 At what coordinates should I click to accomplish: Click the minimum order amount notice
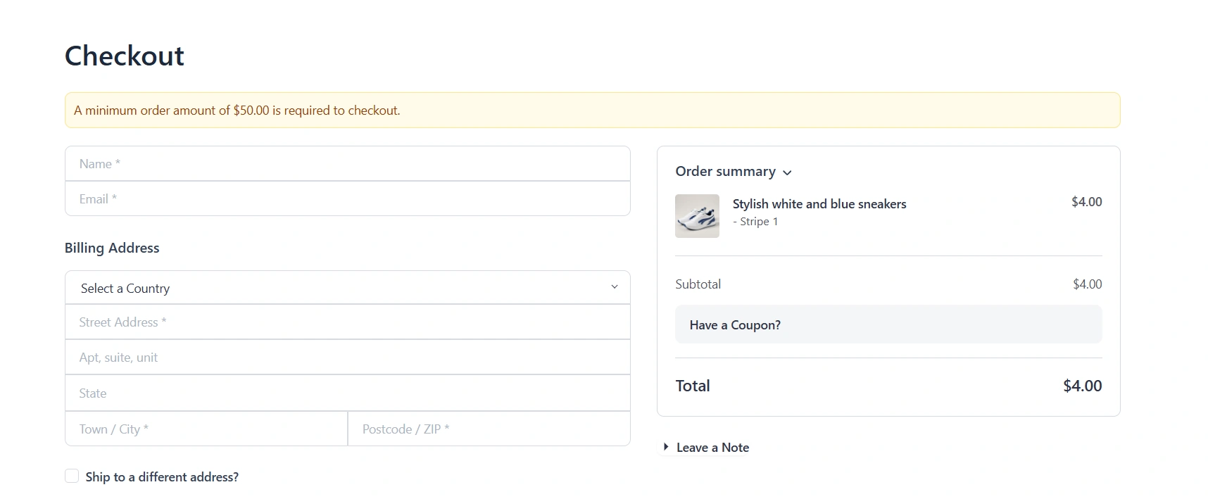tap(592, 110)
